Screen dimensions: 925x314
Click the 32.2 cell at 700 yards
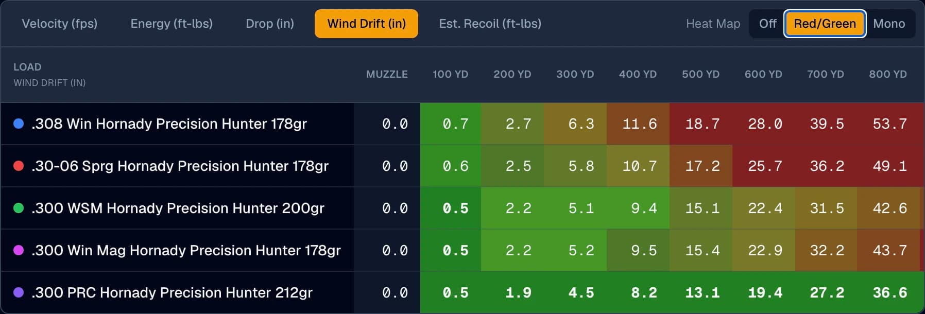[826, 250]
